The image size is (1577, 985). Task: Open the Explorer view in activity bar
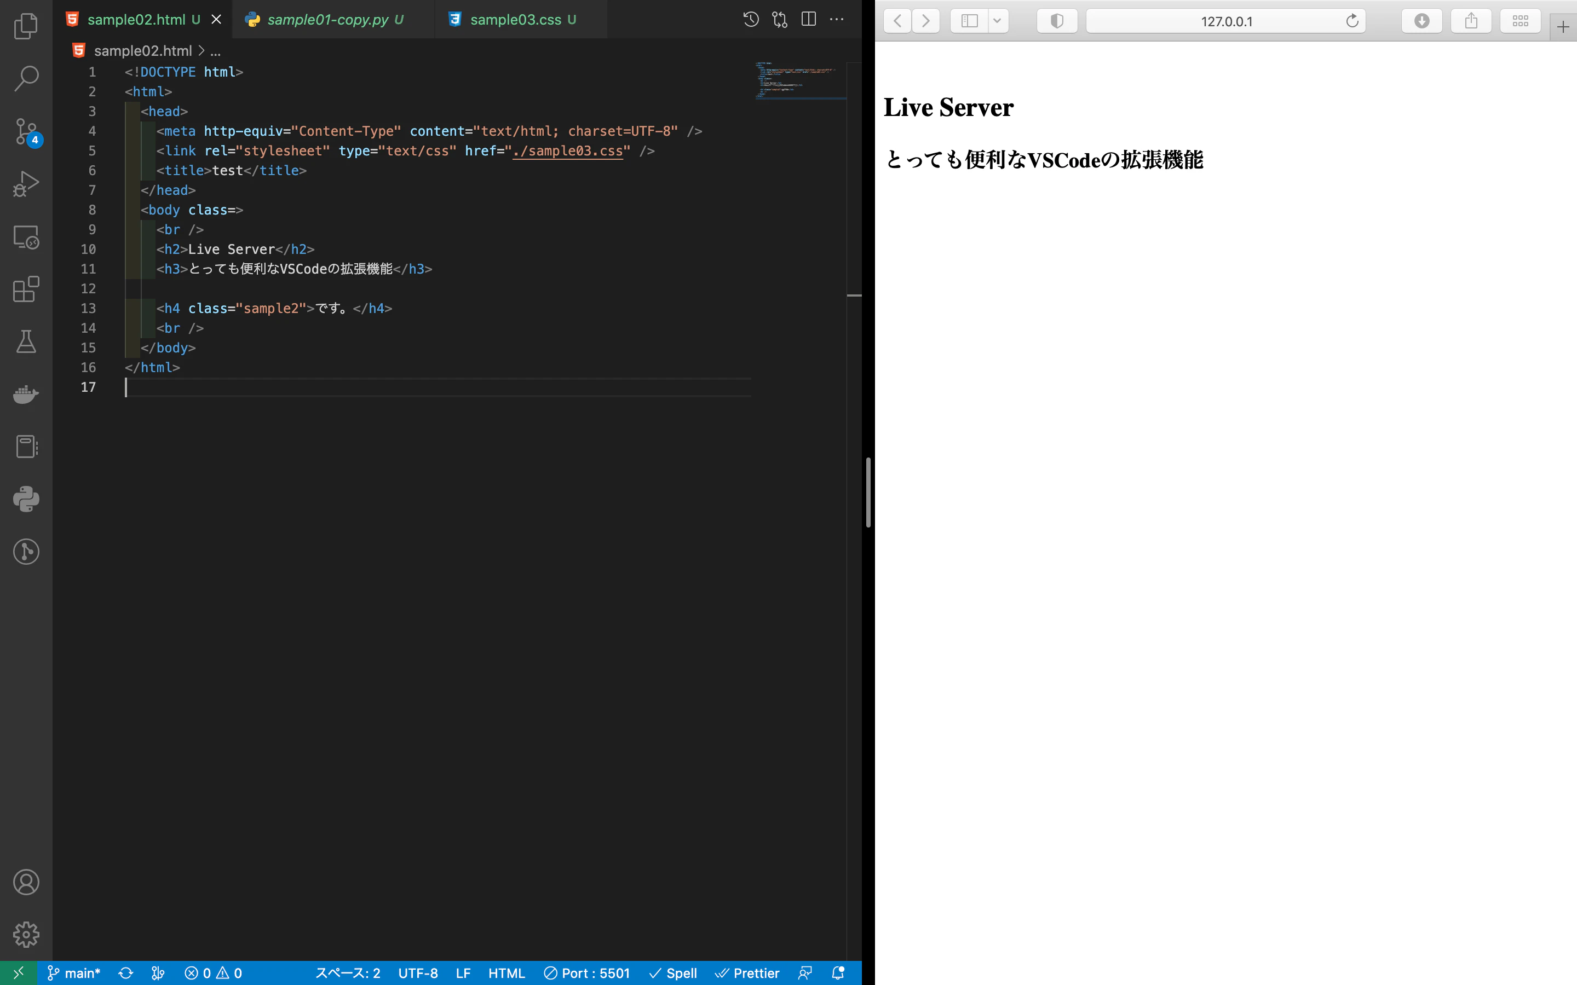(26, 26)
